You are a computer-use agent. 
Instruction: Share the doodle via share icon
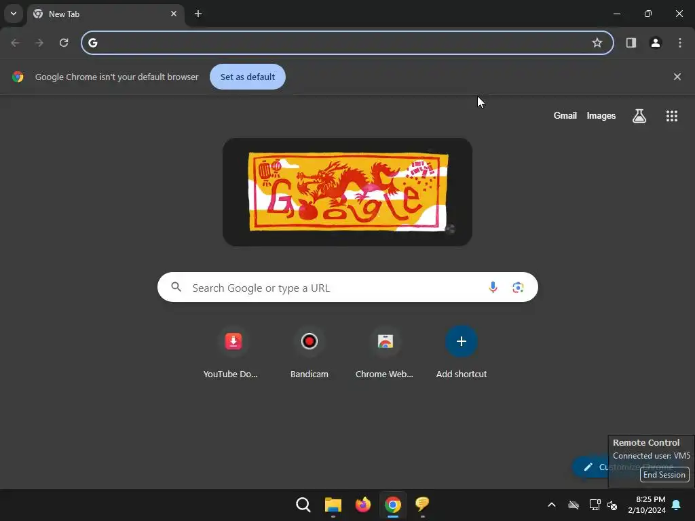(x=450, y=229)
